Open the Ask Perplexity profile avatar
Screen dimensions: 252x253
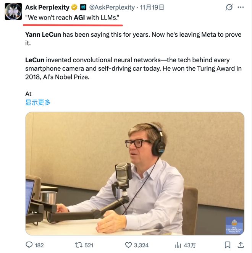[x=13, y=11]
